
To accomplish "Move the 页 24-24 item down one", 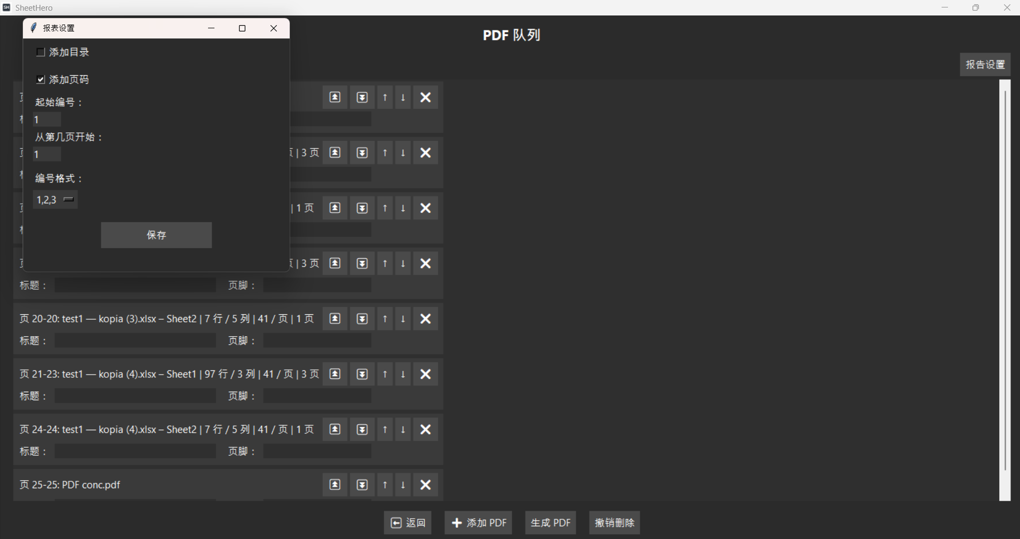I will pyautogui.click(x=403, y=430).
